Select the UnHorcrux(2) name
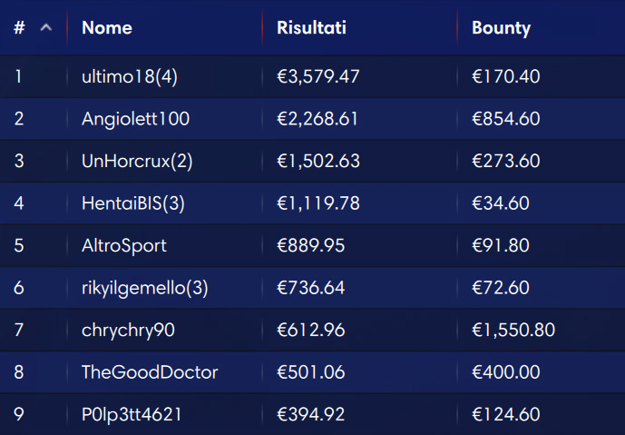The width and height of the screenshot is (625, 435). tap(137, 162)
